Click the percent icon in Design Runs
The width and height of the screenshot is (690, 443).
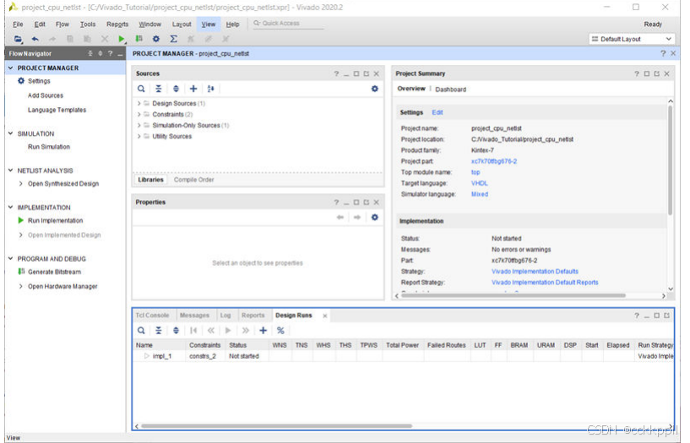[280, 331]
